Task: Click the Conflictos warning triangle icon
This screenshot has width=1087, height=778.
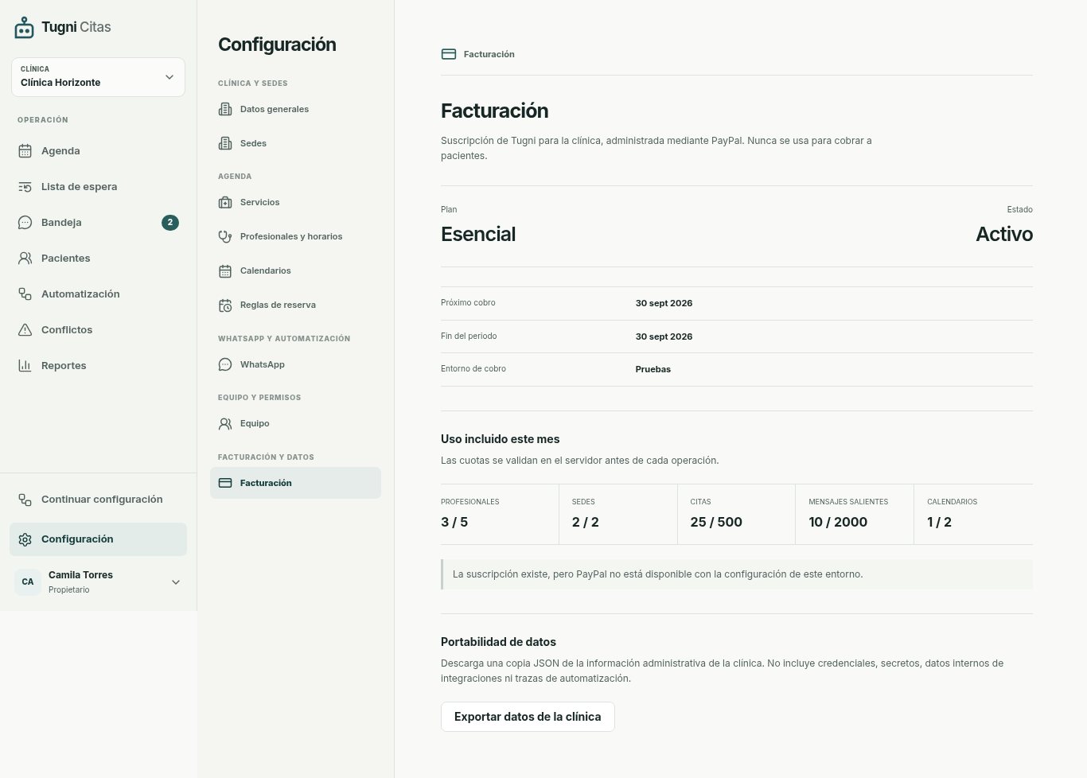Action: 25,330
